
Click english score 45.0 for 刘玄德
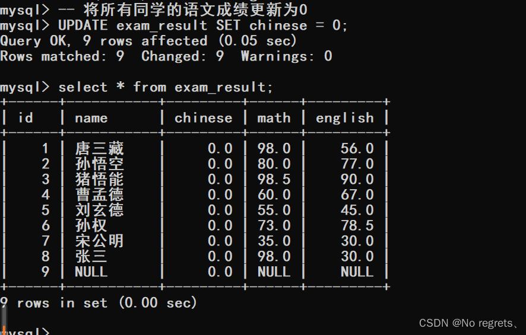tap(357, 210)
